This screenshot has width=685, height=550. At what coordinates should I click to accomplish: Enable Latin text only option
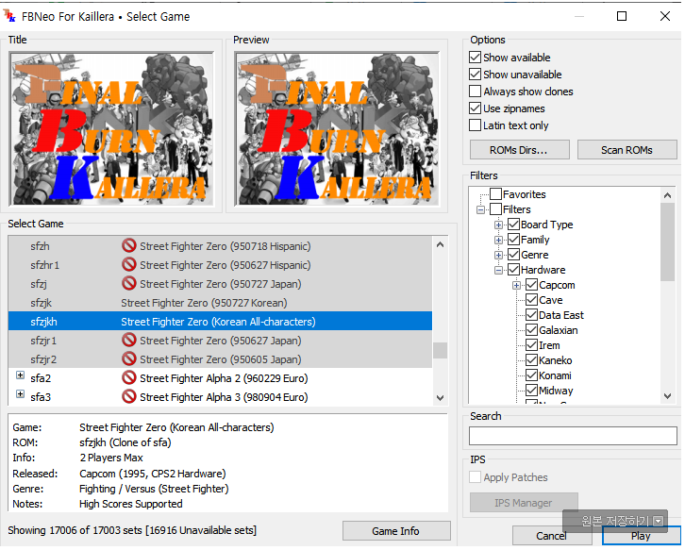point(475,125)
